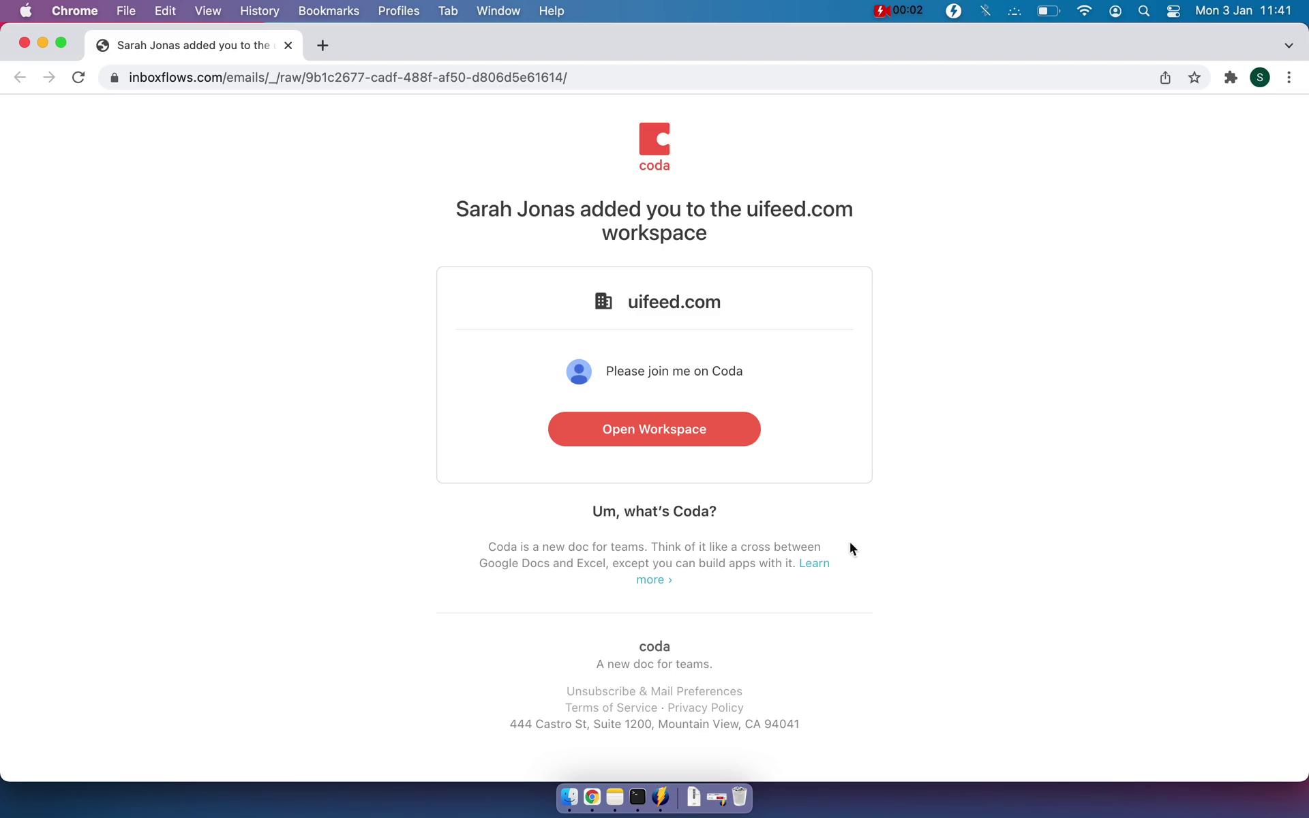
Task: Open the Extensions puzzle icon
Action: [1231, 78]
